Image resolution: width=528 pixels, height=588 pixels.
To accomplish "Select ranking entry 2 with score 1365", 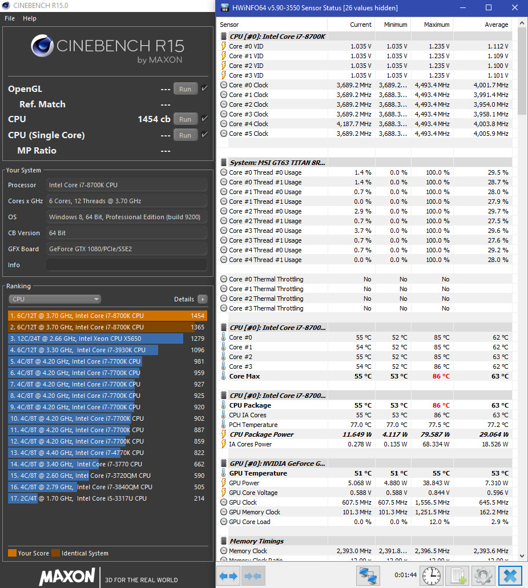I will (107, 327).
